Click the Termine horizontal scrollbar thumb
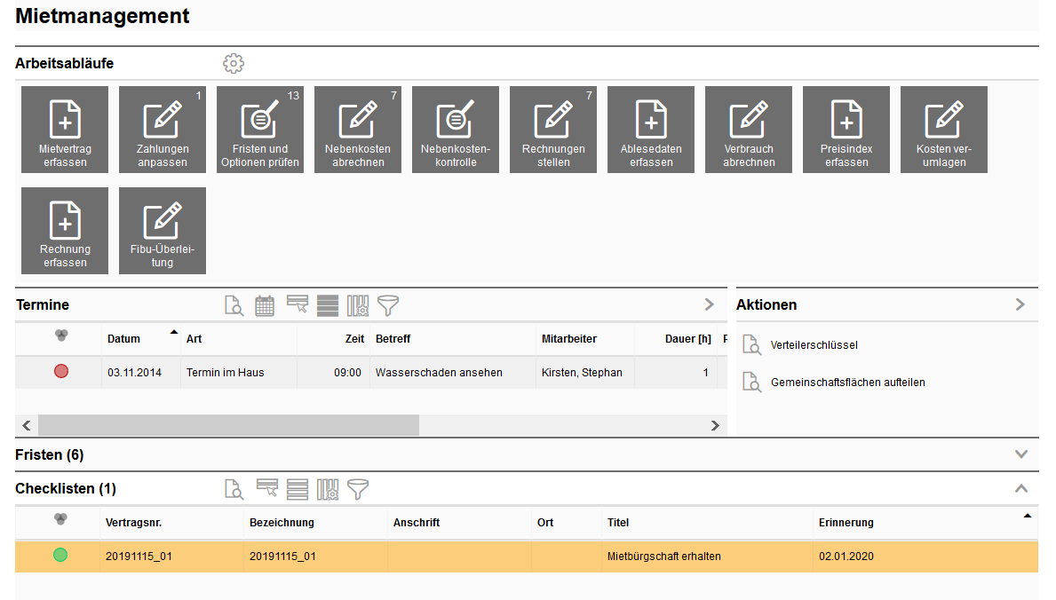 click(x=228, y=425)
